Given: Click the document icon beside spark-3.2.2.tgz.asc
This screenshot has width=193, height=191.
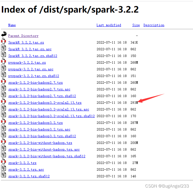Looking at the screenshot, I should pos(3,168).
